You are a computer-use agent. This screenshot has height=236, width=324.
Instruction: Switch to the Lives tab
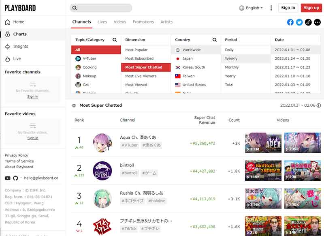point(102,22)
